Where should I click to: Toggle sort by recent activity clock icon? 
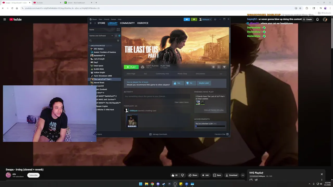point(116,36)
